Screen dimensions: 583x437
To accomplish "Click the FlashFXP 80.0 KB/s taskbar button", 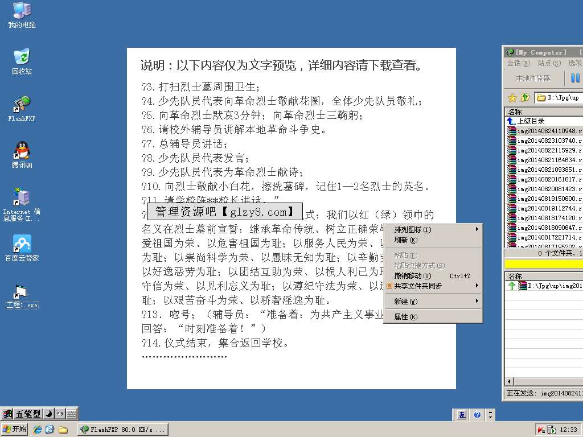I will point(123,430).
